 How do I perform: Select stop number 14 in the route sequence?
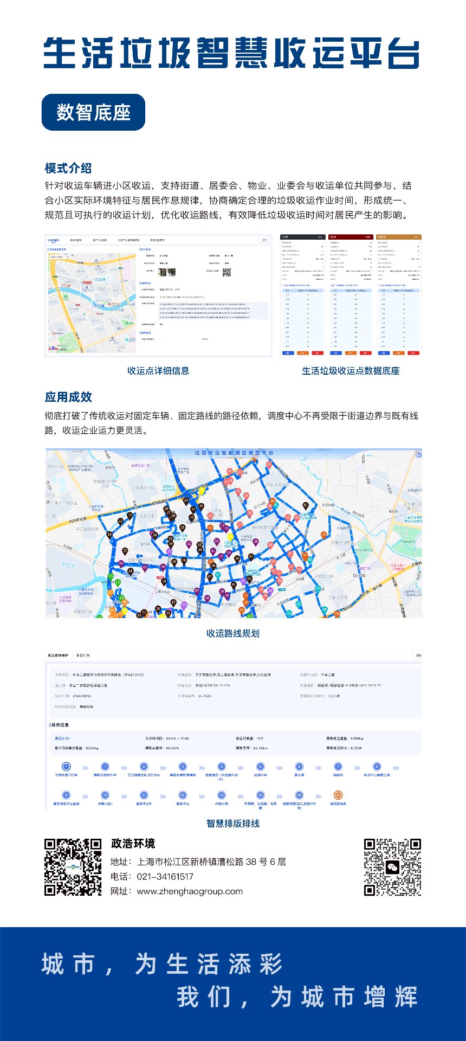pos(260,795)
